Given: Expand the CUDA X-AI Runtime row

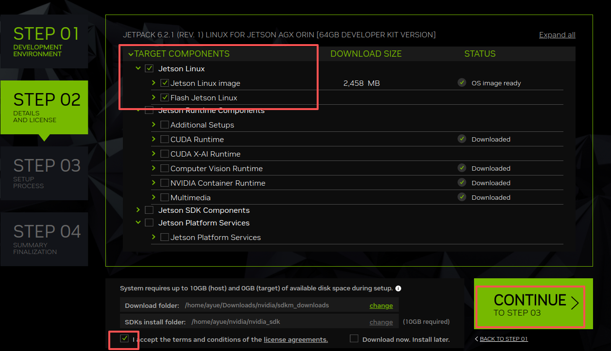Looking at the screenshot, I should [154, 154].
